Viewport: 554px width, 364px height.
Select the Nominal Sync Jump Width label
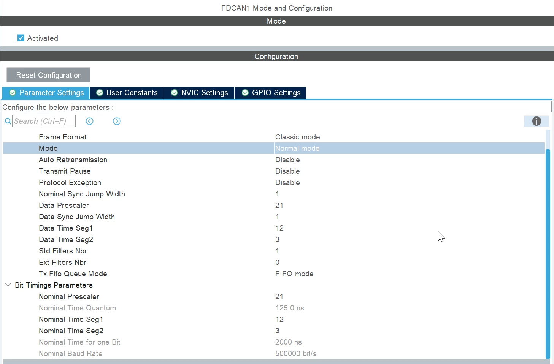(x=82, y=194)
